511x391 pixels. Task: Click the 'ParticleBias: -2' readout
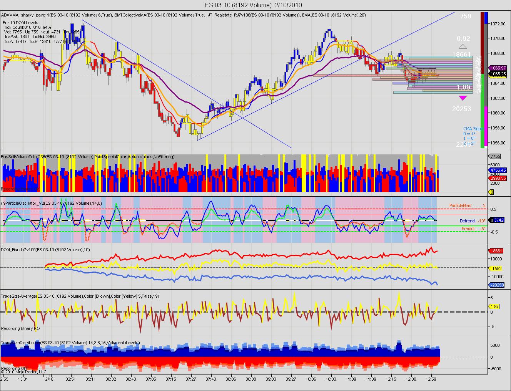pyautogui.click(x=468, y=205)
